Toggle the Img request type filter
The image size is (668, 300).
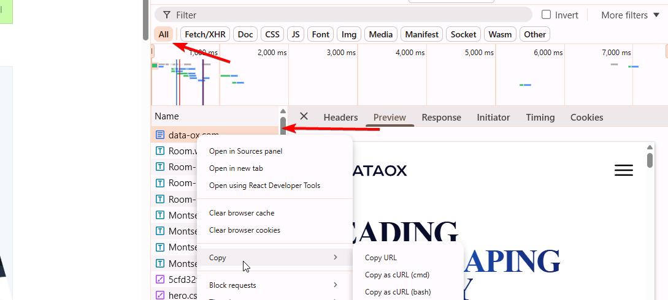click(x=349, y=34)
